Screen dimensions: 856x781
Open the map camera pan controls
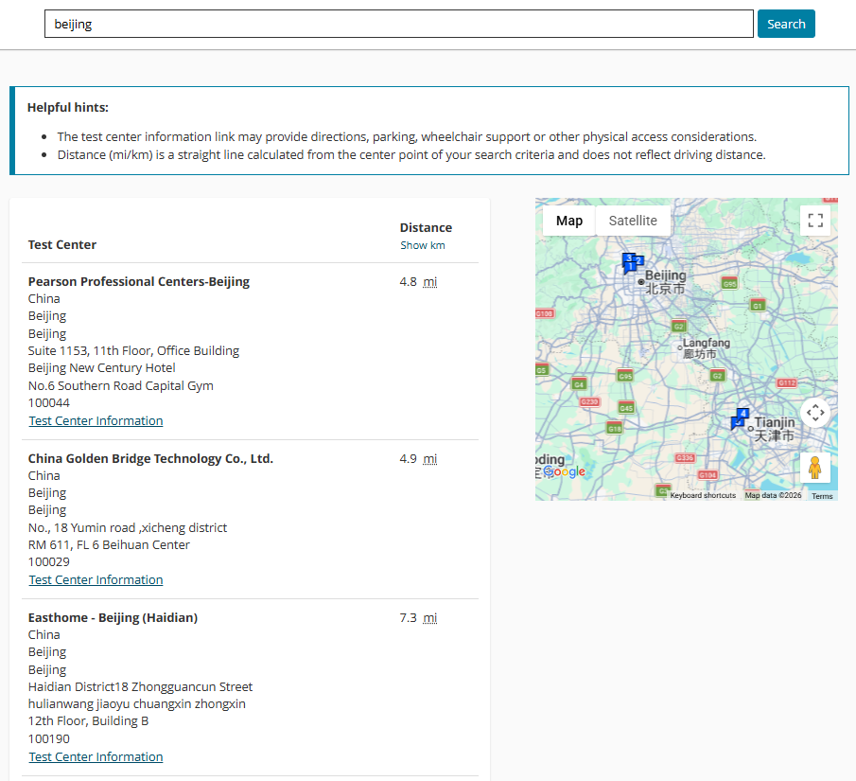(815, 412)
